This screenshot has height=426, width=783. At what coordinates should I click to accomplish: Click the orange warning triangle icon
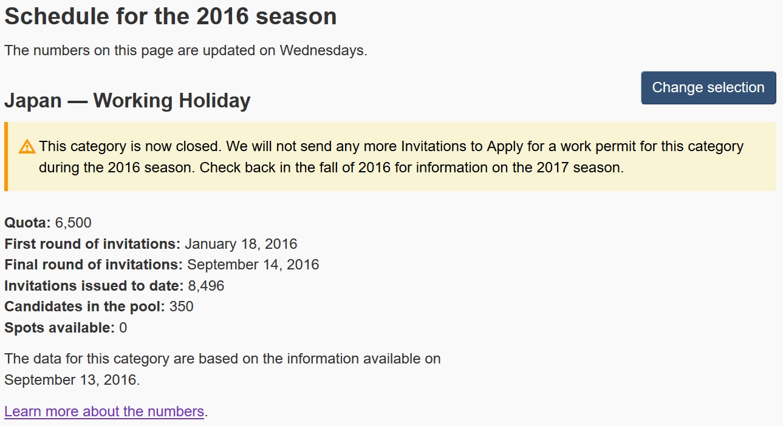point(27,146)
